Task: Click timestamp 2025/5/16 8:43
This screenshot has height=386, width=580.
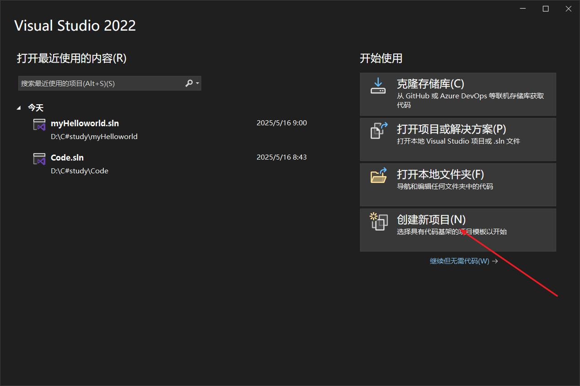Action: [282, 157]
